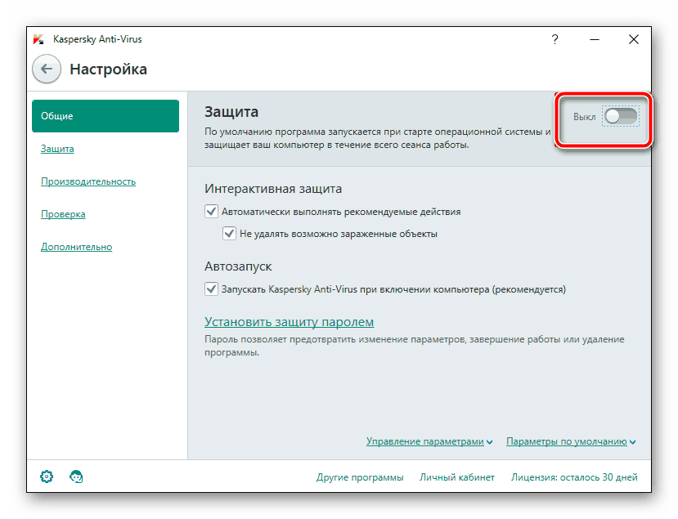
Task: Select the Общие settings tab
Action: [105, 116]
